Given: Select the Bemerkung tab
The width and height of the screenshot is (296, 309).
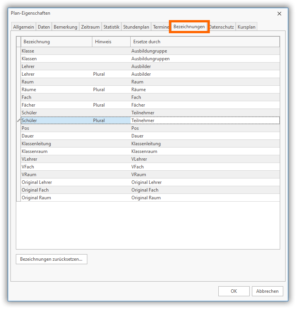Looking at the screenshot, I should click(x=65, y=27).
